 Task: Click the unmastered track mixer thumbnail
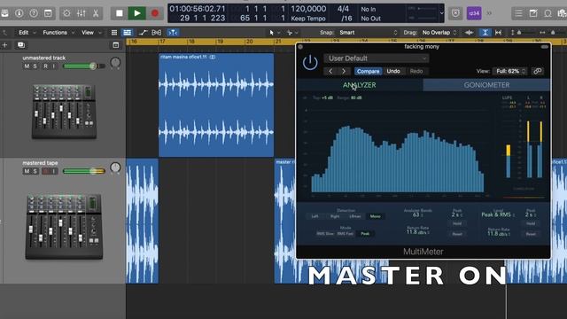(x=64, y=112)
